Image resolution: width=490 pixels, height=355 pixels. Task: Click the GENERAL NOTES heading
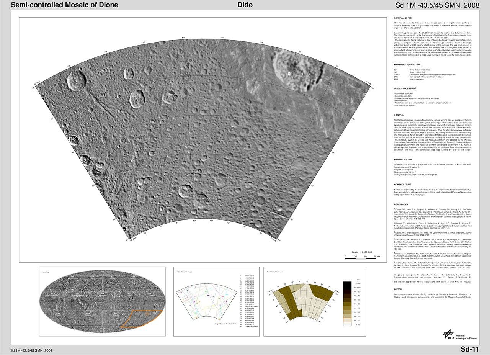[x=403, y=18]
